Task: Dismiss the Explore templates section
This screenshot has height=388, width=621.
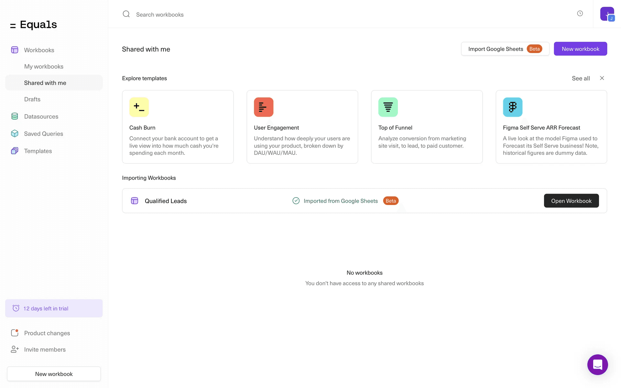Action: point(602,78)
